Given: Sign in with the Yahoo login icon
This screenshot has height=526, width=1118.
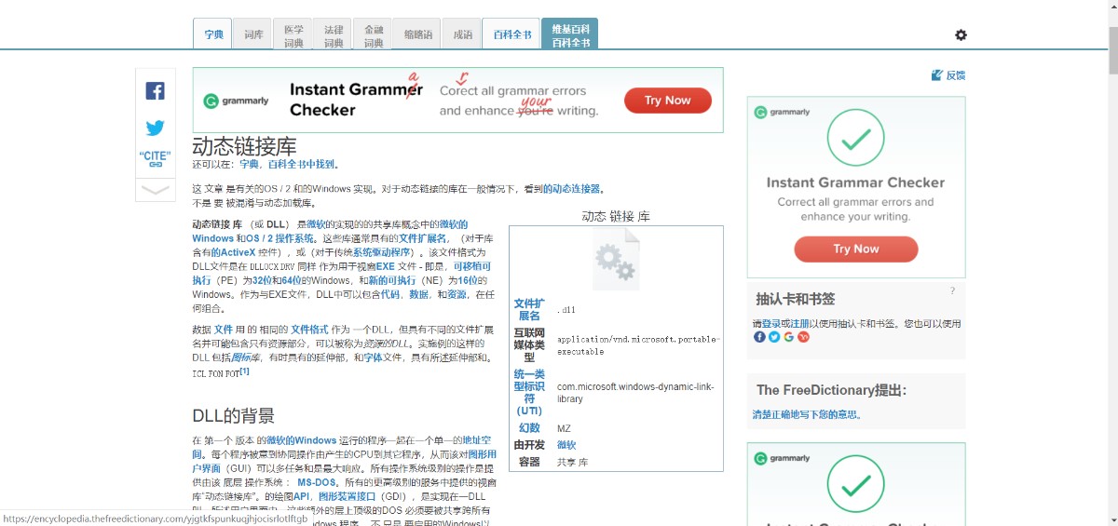Looking at the screenshot, I should pos(804,337).
